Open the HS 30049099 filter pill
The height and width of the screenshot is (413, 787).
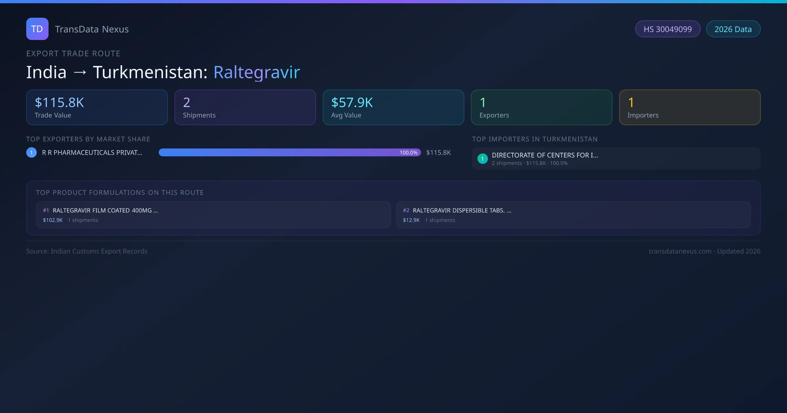(x=668, y=29)
